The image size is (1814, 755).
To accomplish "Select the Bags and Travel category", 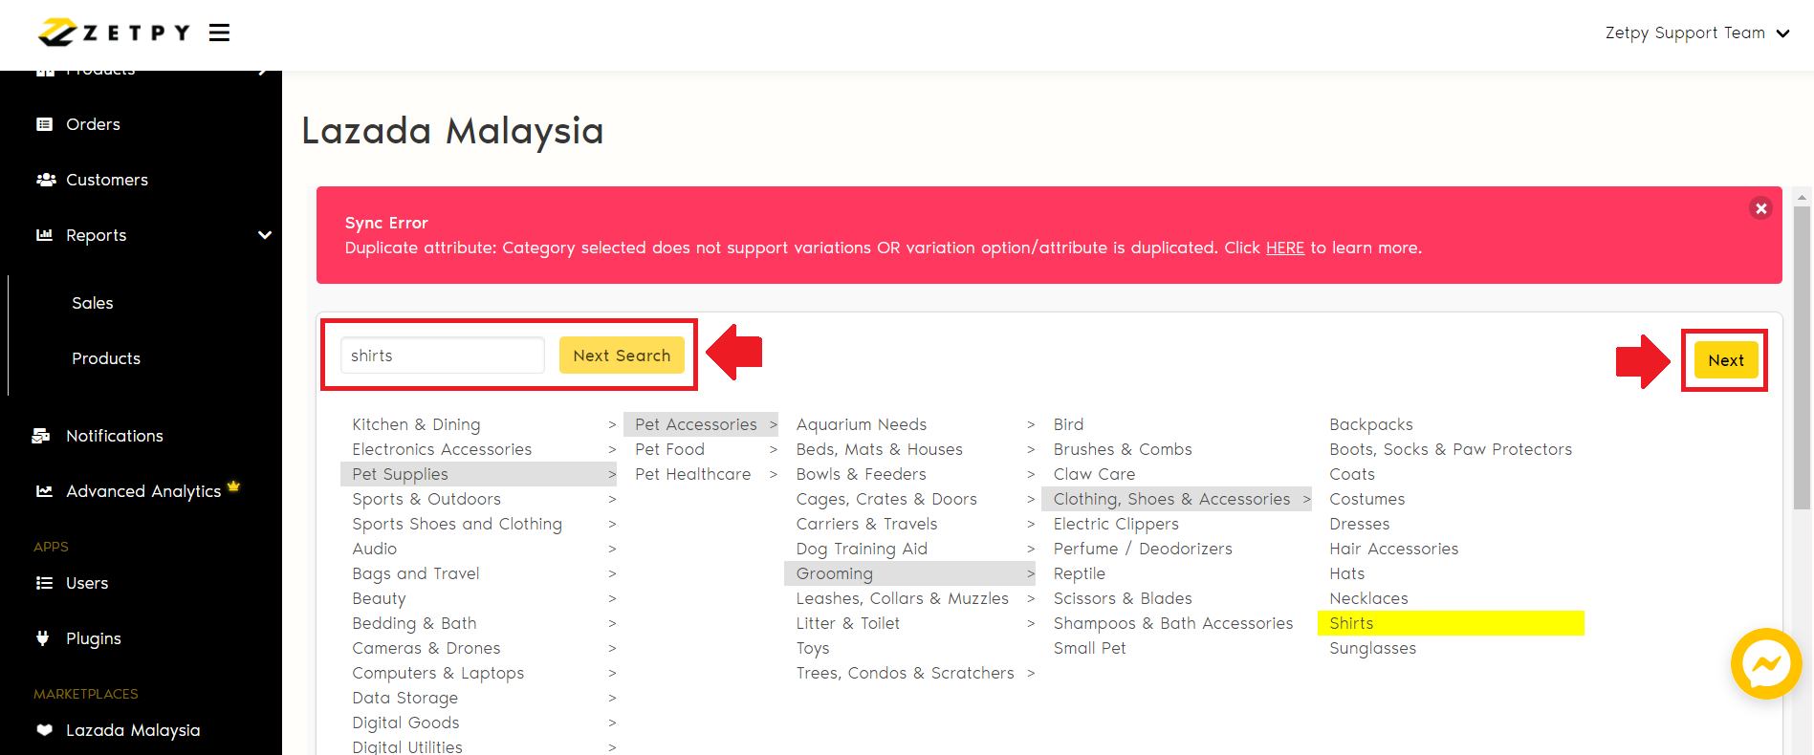I will click(x=416, y=573).
